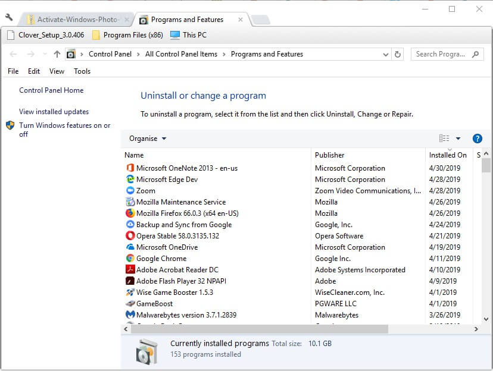The height and width of the screenshot is (371, 493).
Task: Click the Google Chrome icon
Action: (x=130, y=258)
